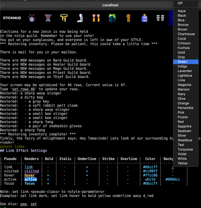Select Aqua from the color list
The image size is (201, 208).
[x=186, y=11]
